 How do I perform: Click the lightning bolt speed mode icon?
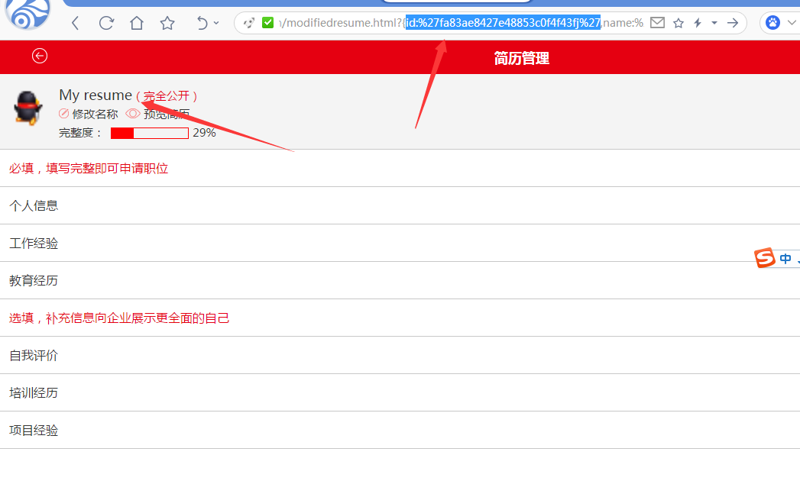(x=698, y=23)
